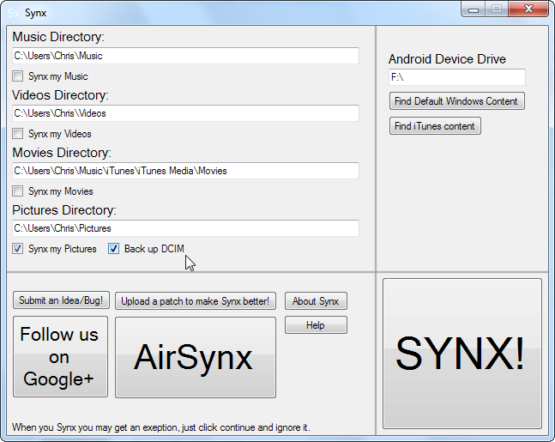The height and width of the screenshot is (442, 555).
Task: Click the Android Device Drive label
Action: pyautogui.click(x=448, y=59)
